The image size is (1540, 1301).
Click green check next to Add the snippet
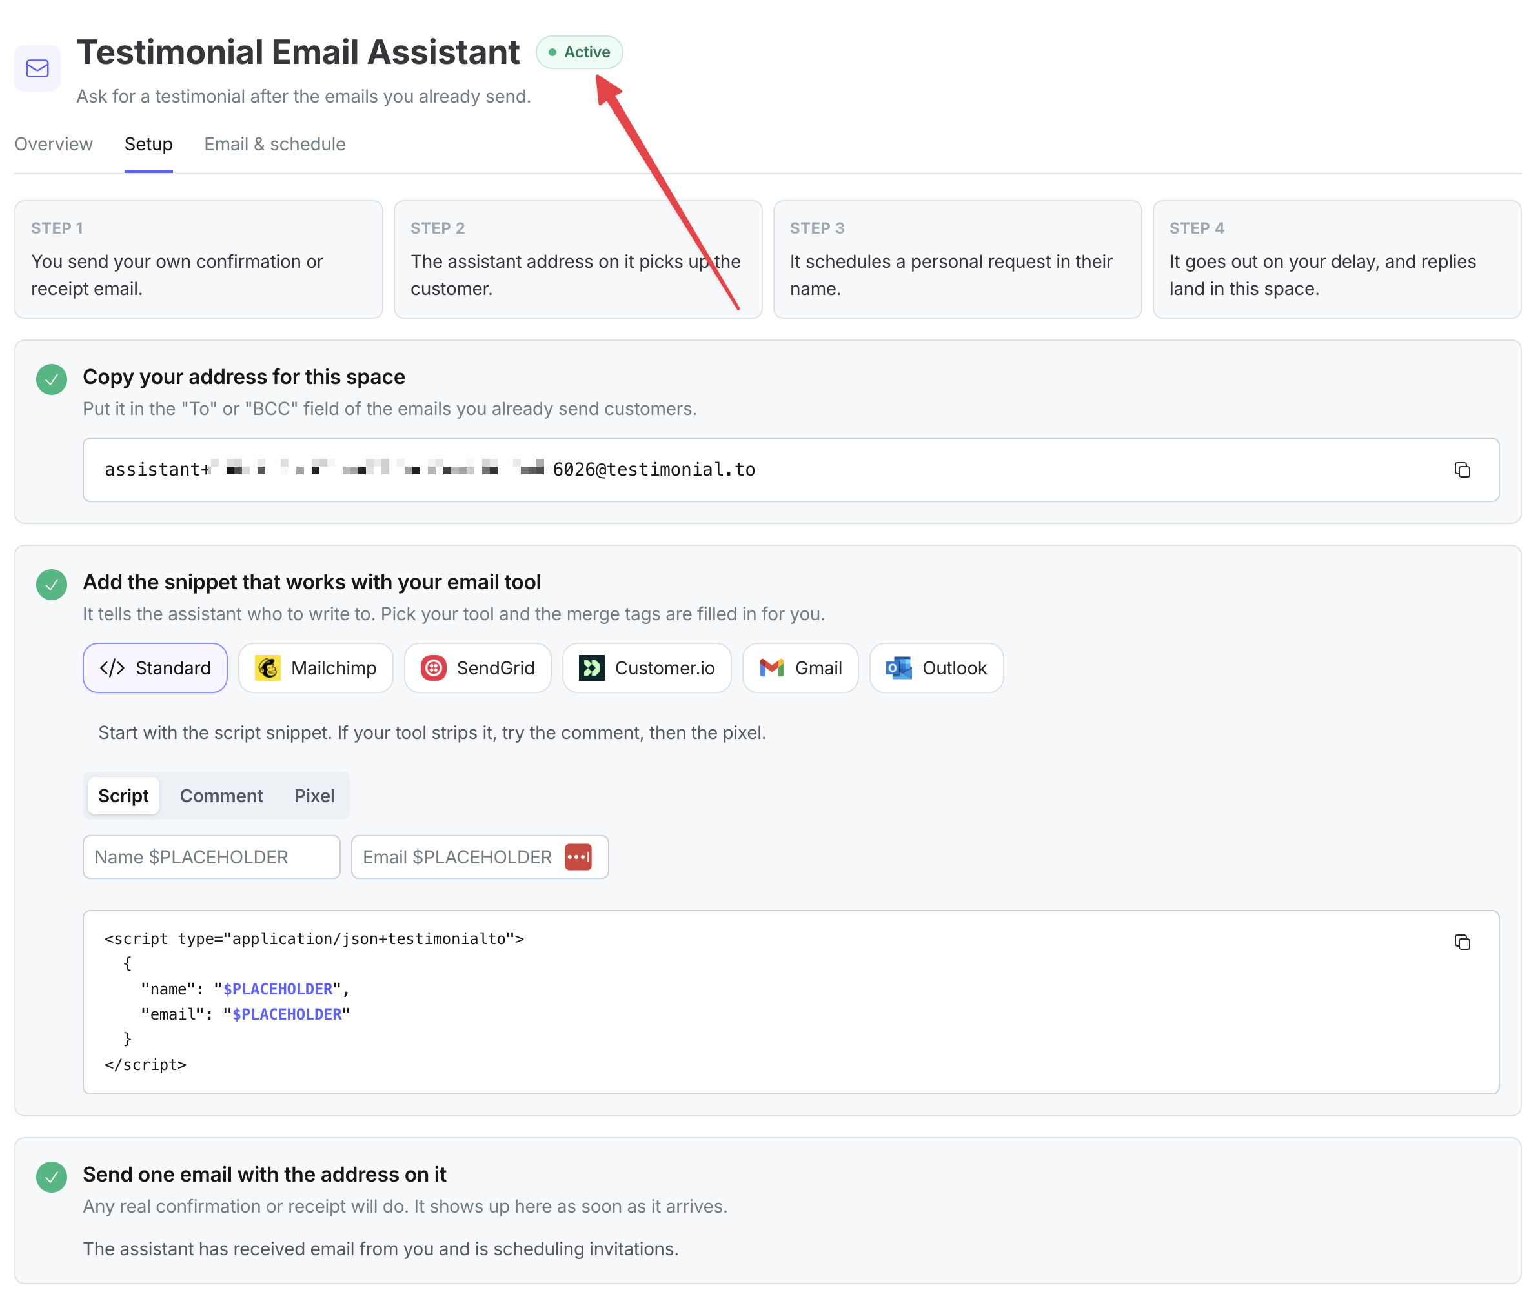pyautogui.click(x=52, y=585)
